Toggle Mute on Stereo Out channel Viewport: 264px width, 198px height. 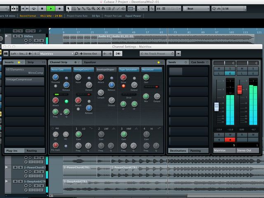(242, 68)
